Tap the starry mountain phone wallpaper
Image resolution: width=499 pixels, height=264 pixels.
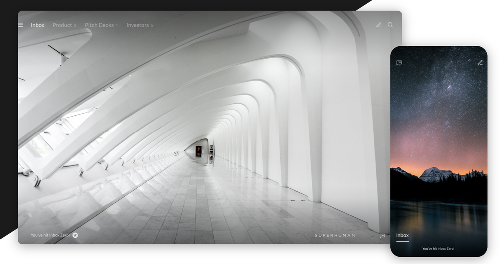tap(439, 133)
